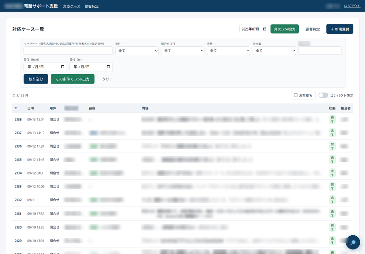Toggle the コンパクト表示 switch
This screenshot has height=254, width=365.
[323, 95]
